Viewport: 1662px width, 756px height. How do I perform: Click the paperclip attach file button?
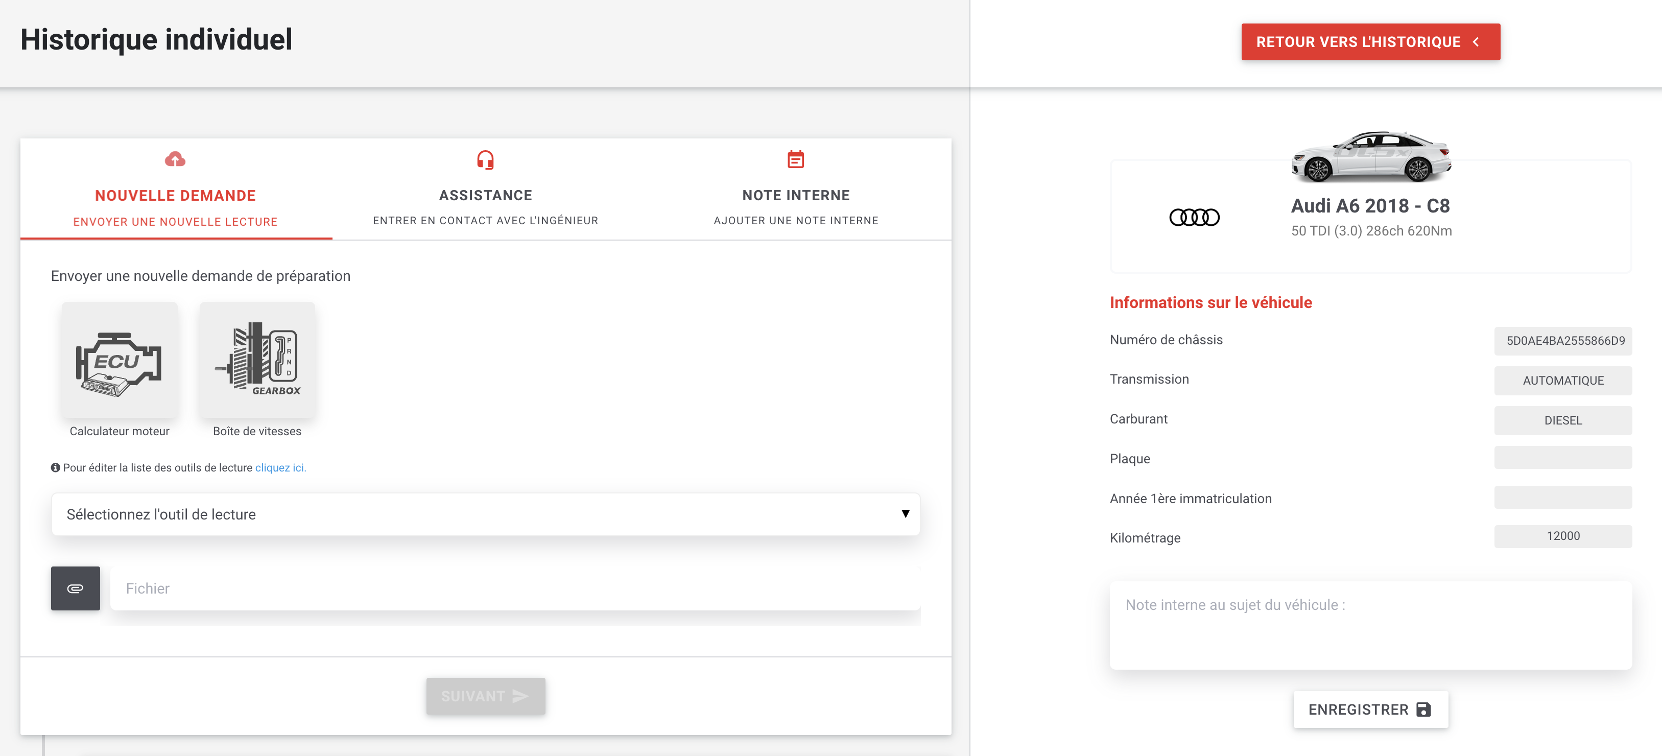pos(76,588)
